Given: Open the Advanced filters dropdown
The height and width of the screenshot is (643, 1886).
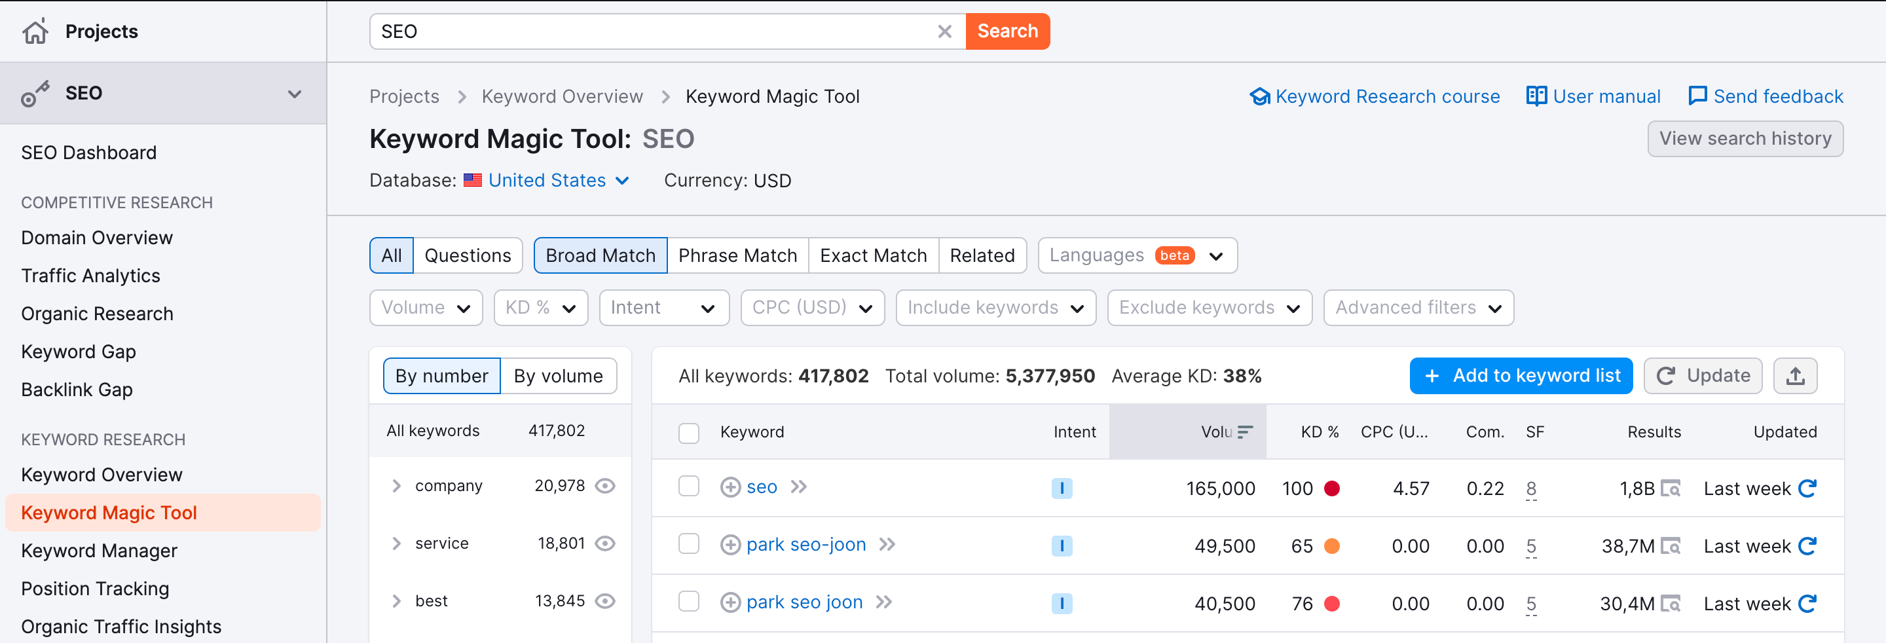Looking at the screenshot, I should point(1418,308).
